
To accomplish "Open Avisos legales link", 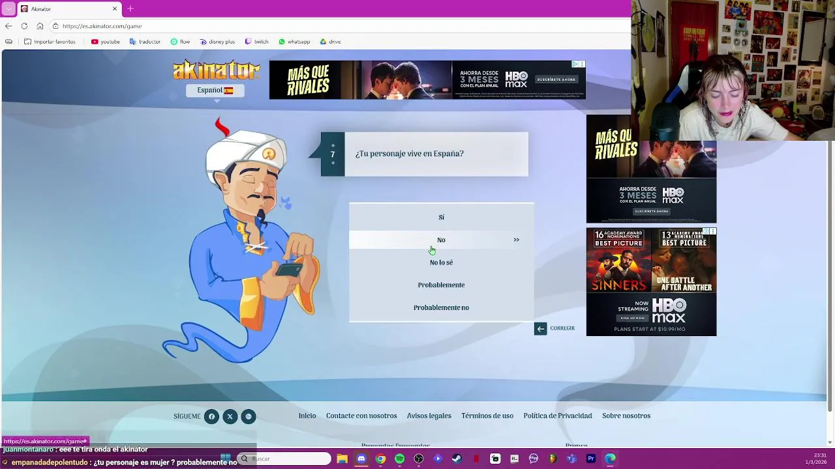I will (x=429, y=416).
